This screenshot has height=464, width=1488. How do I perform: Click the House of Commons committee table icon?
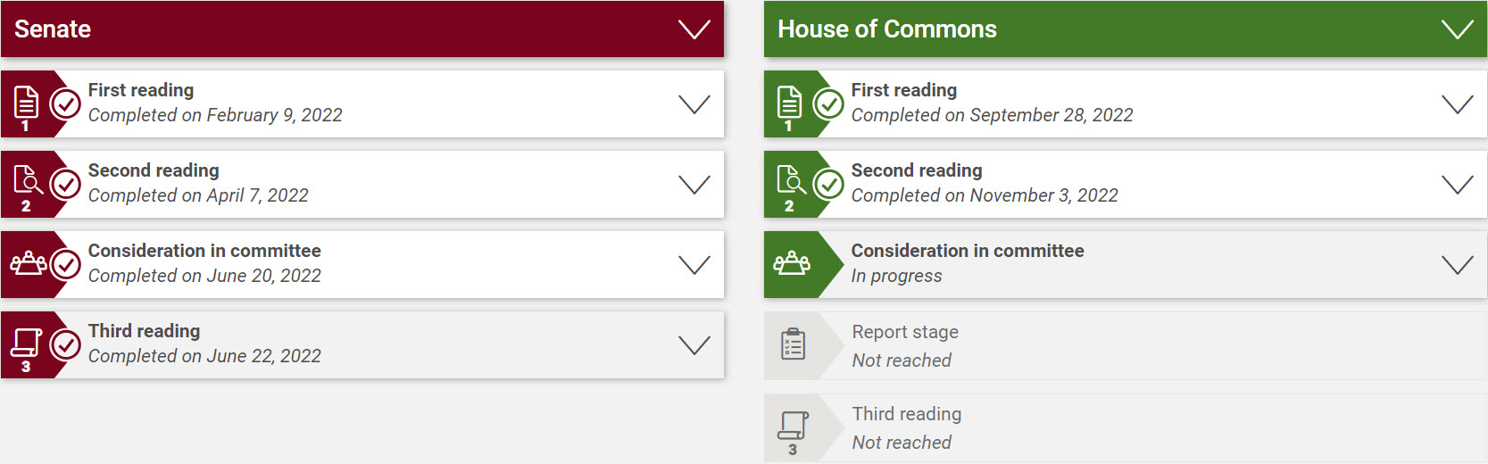[x=792, y=263]
